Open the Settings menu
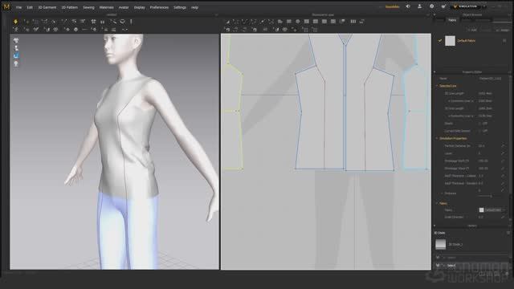 point(180,7)
